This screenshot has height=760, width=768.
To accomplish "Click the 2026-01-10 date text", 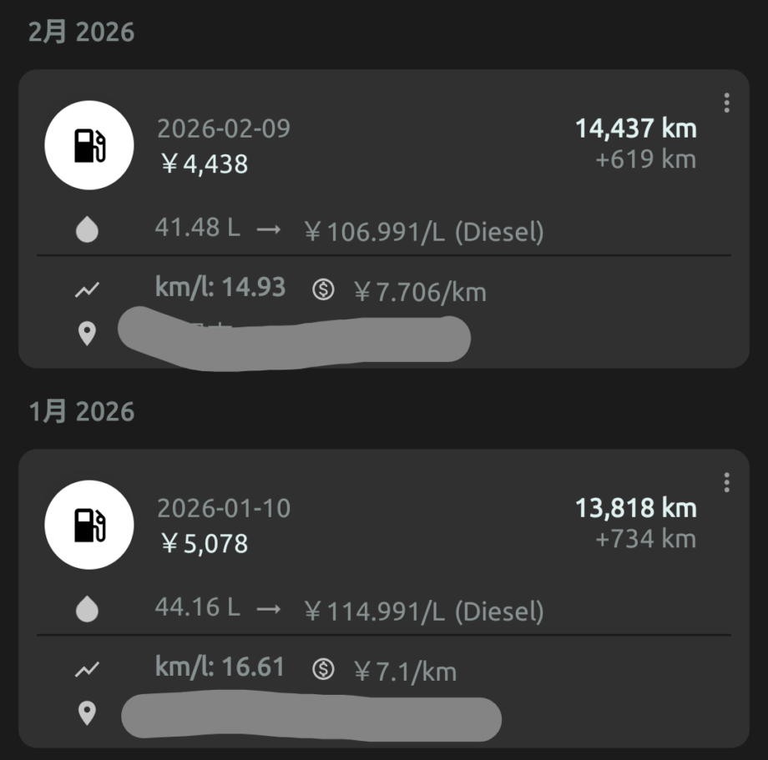I will pyautogui.click(x=224, y=508).
